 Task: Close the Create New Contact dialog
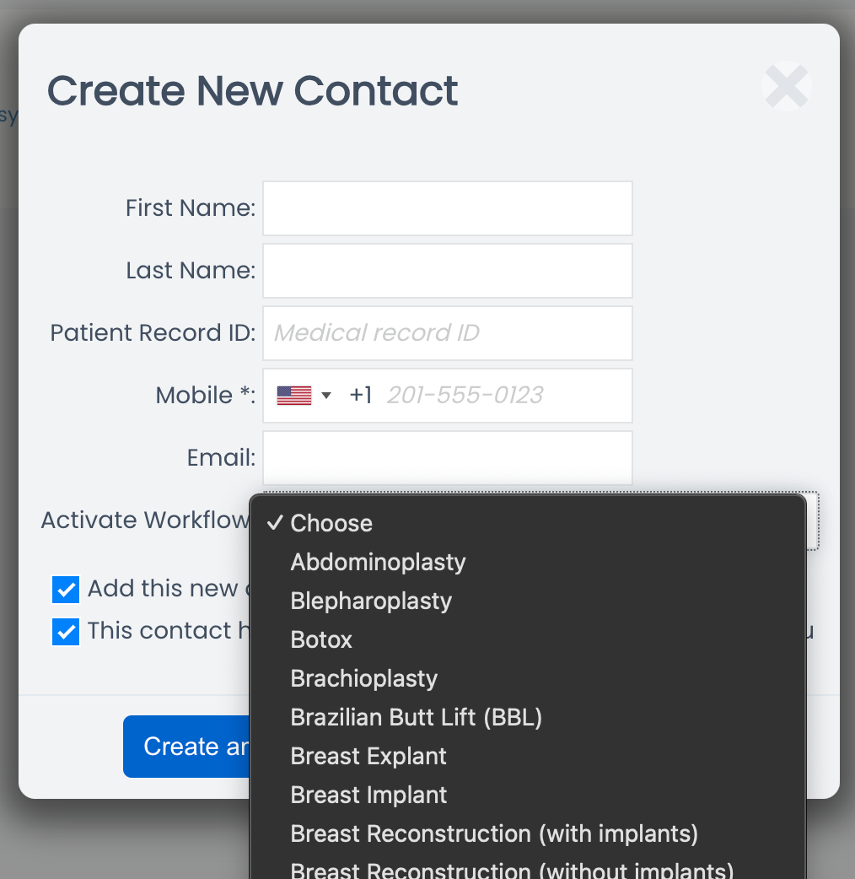click(x=785, y=86)
